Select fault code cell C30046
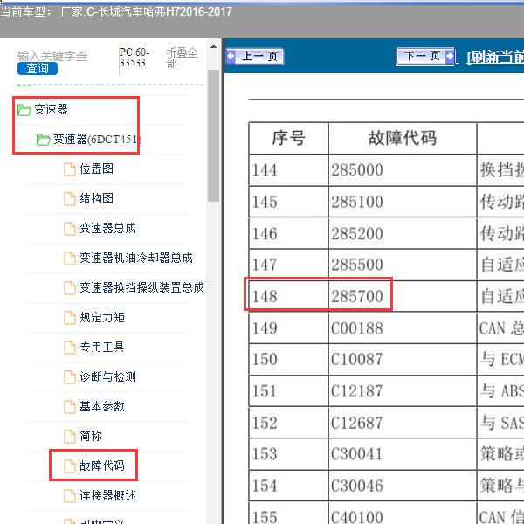Screen dimensions: 524x524 click(403, 486)
